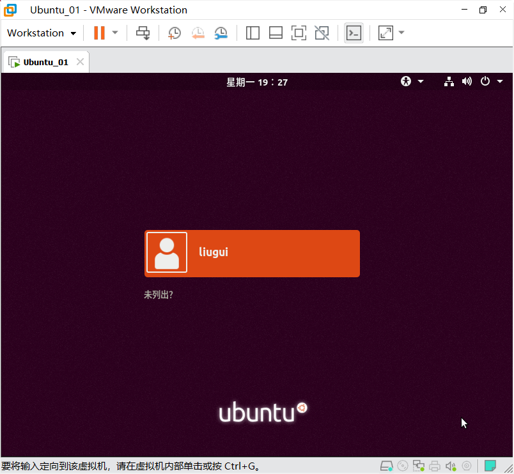This screenshot has width=514, height=474.
Task: Expand the system menu arrow
Action: point(500,81)
